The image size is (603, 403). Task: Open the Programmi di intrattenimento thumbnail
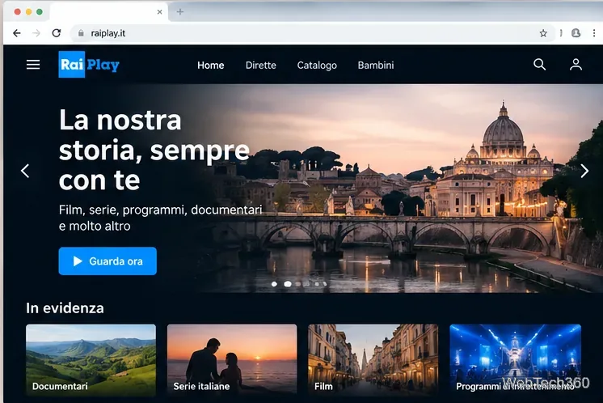[x=516, y=360]
